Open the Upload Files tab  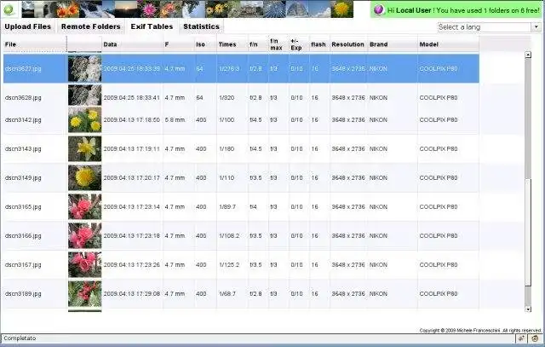tap(28, 26)
